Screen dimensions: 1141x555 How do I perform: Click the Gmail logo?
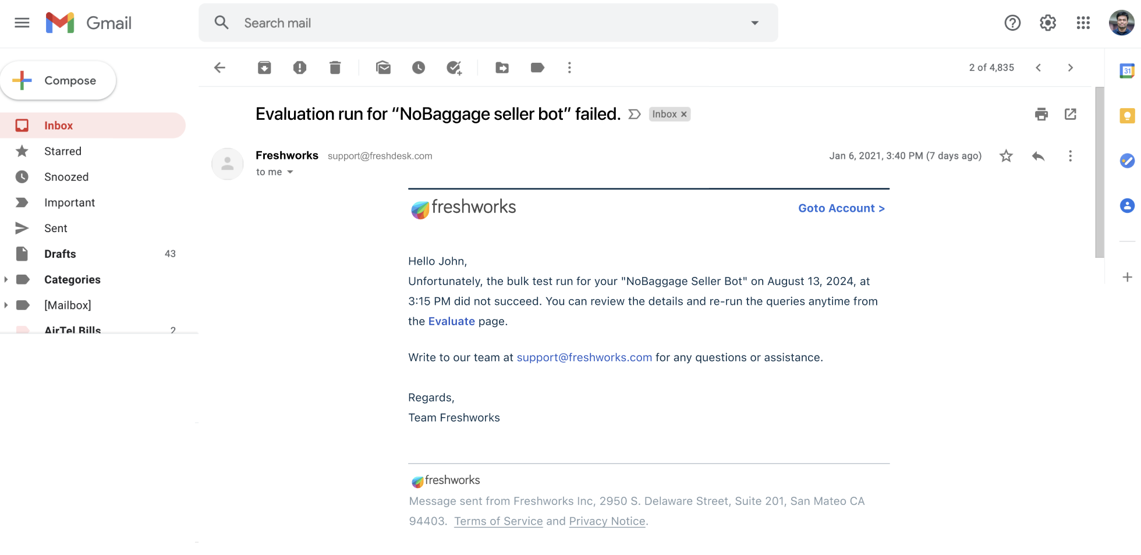click(x=88, y=23)
